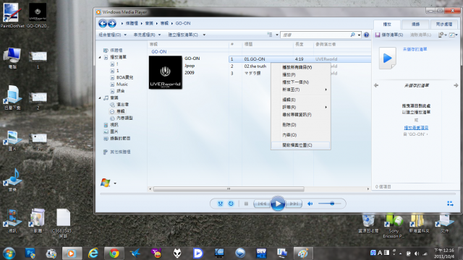
Task: Go back with the blue back arrow
Action: (103, 23)
